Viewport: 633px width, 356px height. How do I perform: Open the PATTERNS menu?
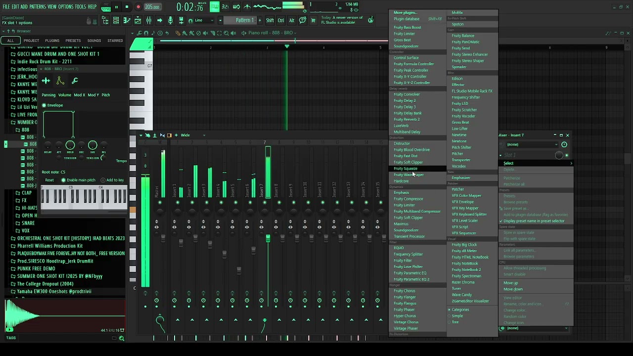click(38, 7)
